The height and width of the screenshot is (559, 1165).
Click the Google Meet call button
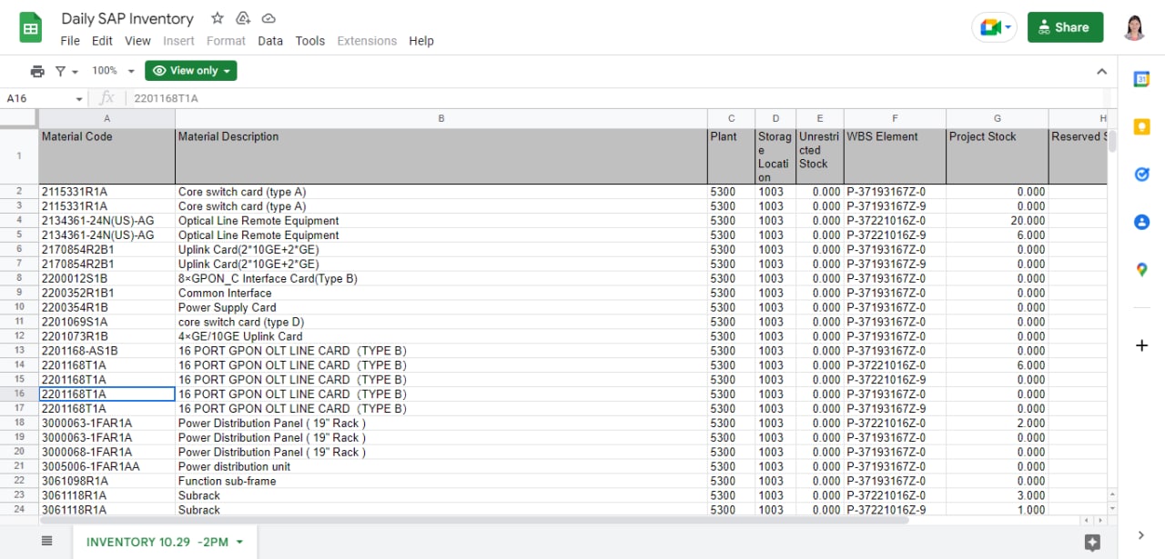tap(995, 27)
